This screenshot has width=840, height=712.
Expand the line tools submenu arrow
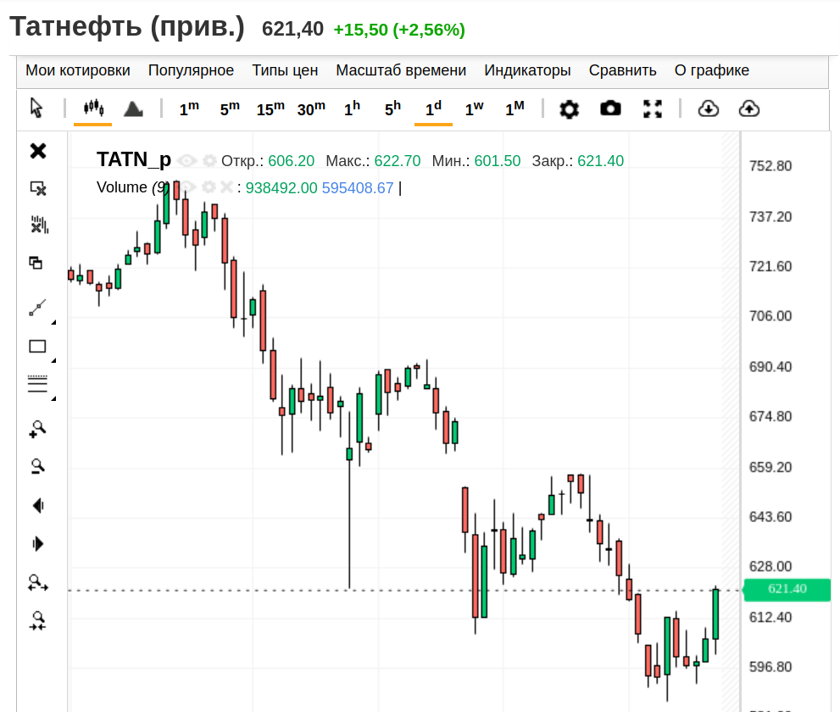point(53,322)
